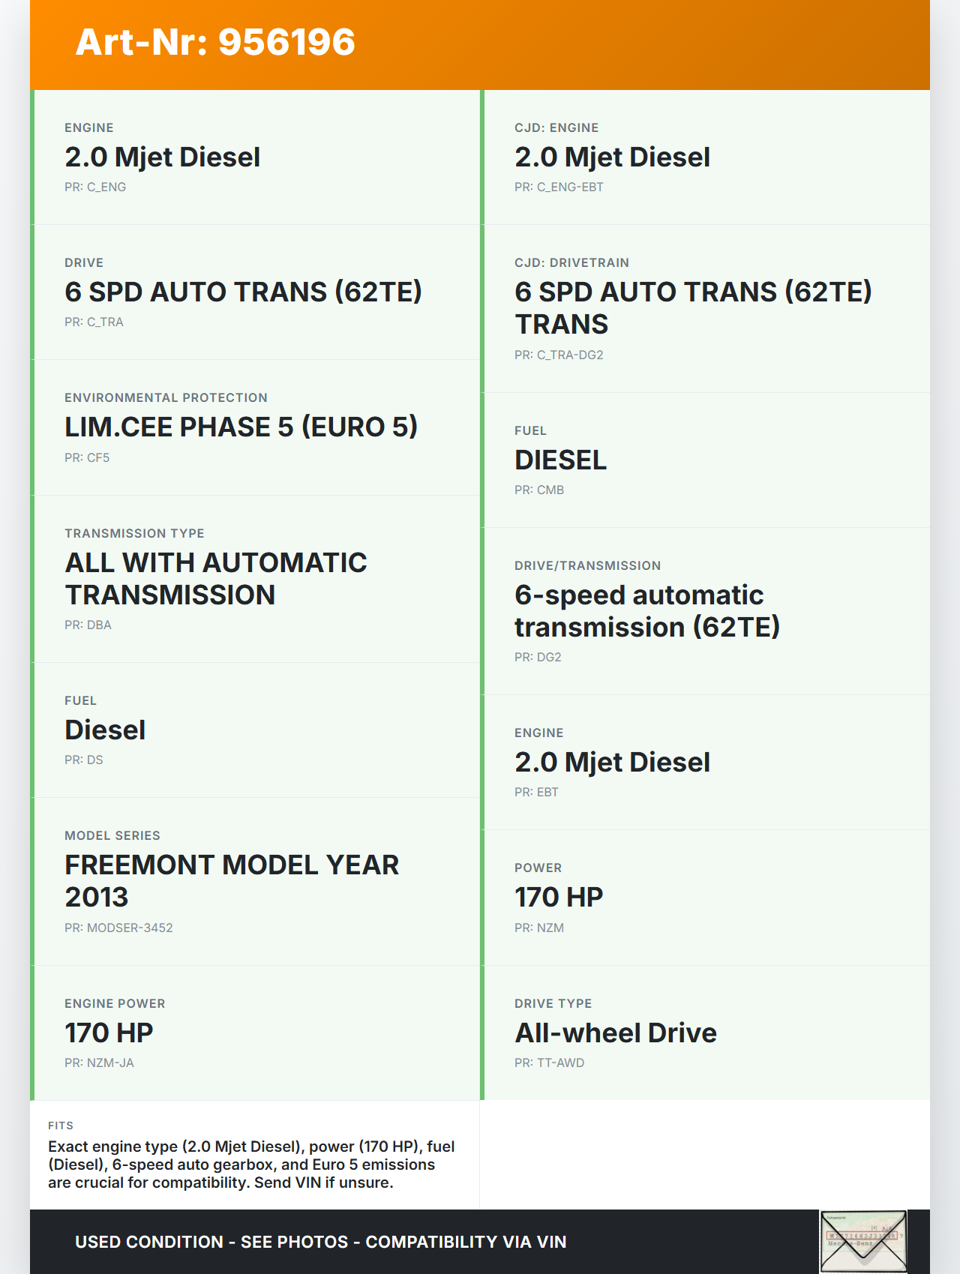Click the Fits compatibility description text

(x=251, y=1165)
